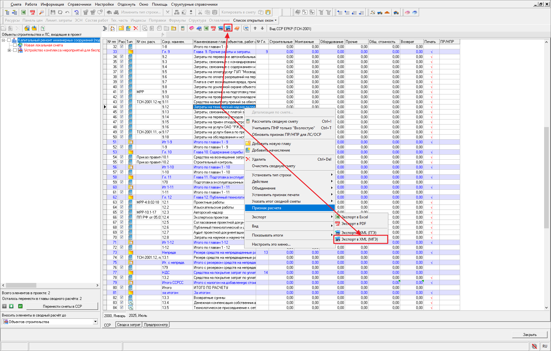Viewport: 551px width, 351px height.
Task: Click the red X delete icon in the CCP toolbar
Action: click(x=136, y=29)
